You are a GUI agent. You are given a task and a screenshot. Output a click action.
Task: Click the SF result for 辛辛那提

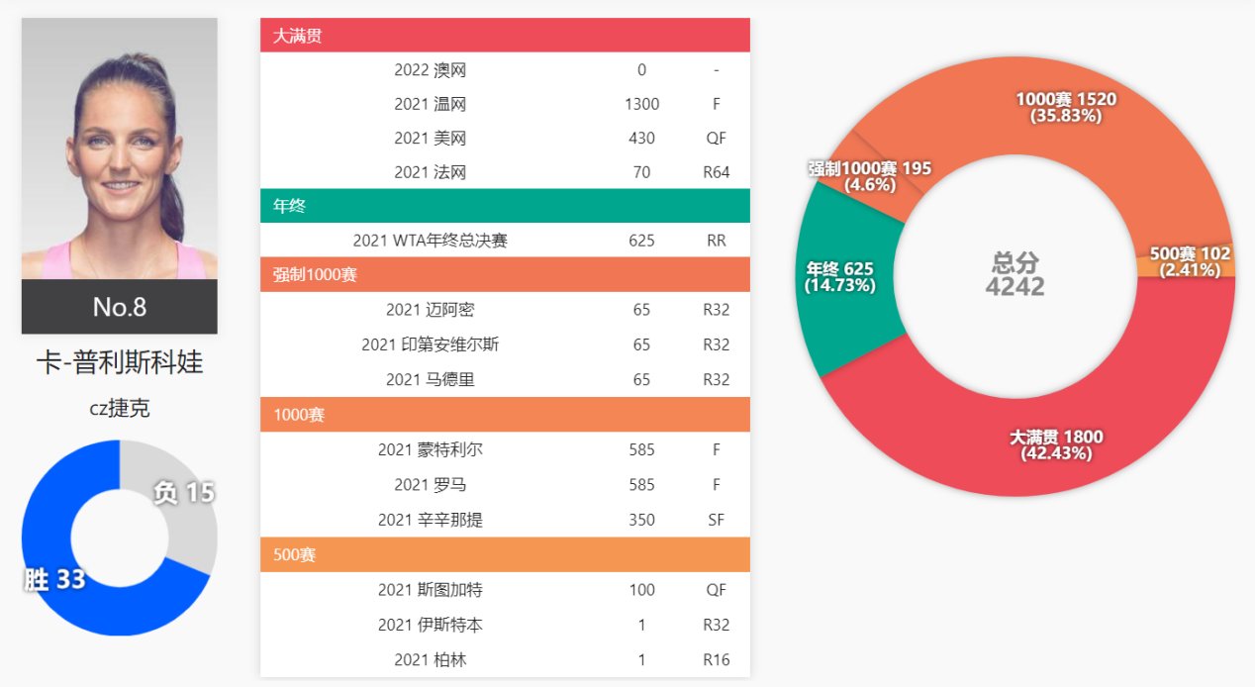pyautogui.click(x=716, y=520)
